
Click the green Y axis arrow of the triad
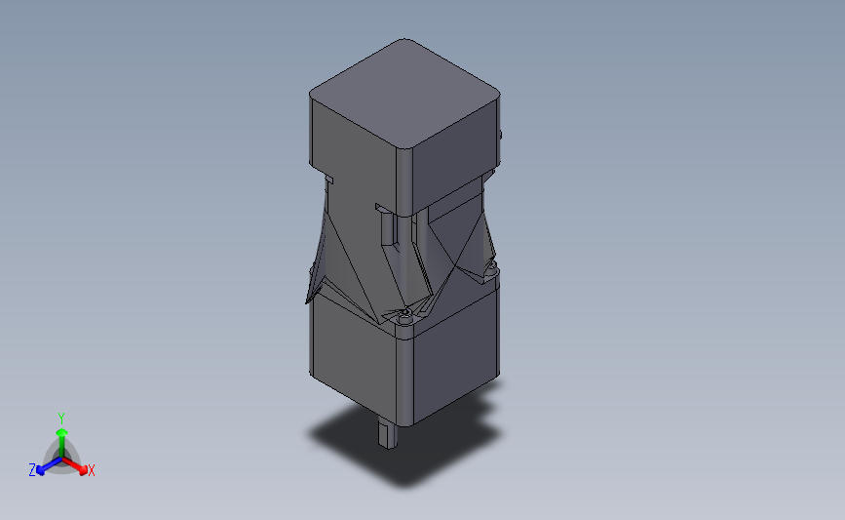(61, 442)
